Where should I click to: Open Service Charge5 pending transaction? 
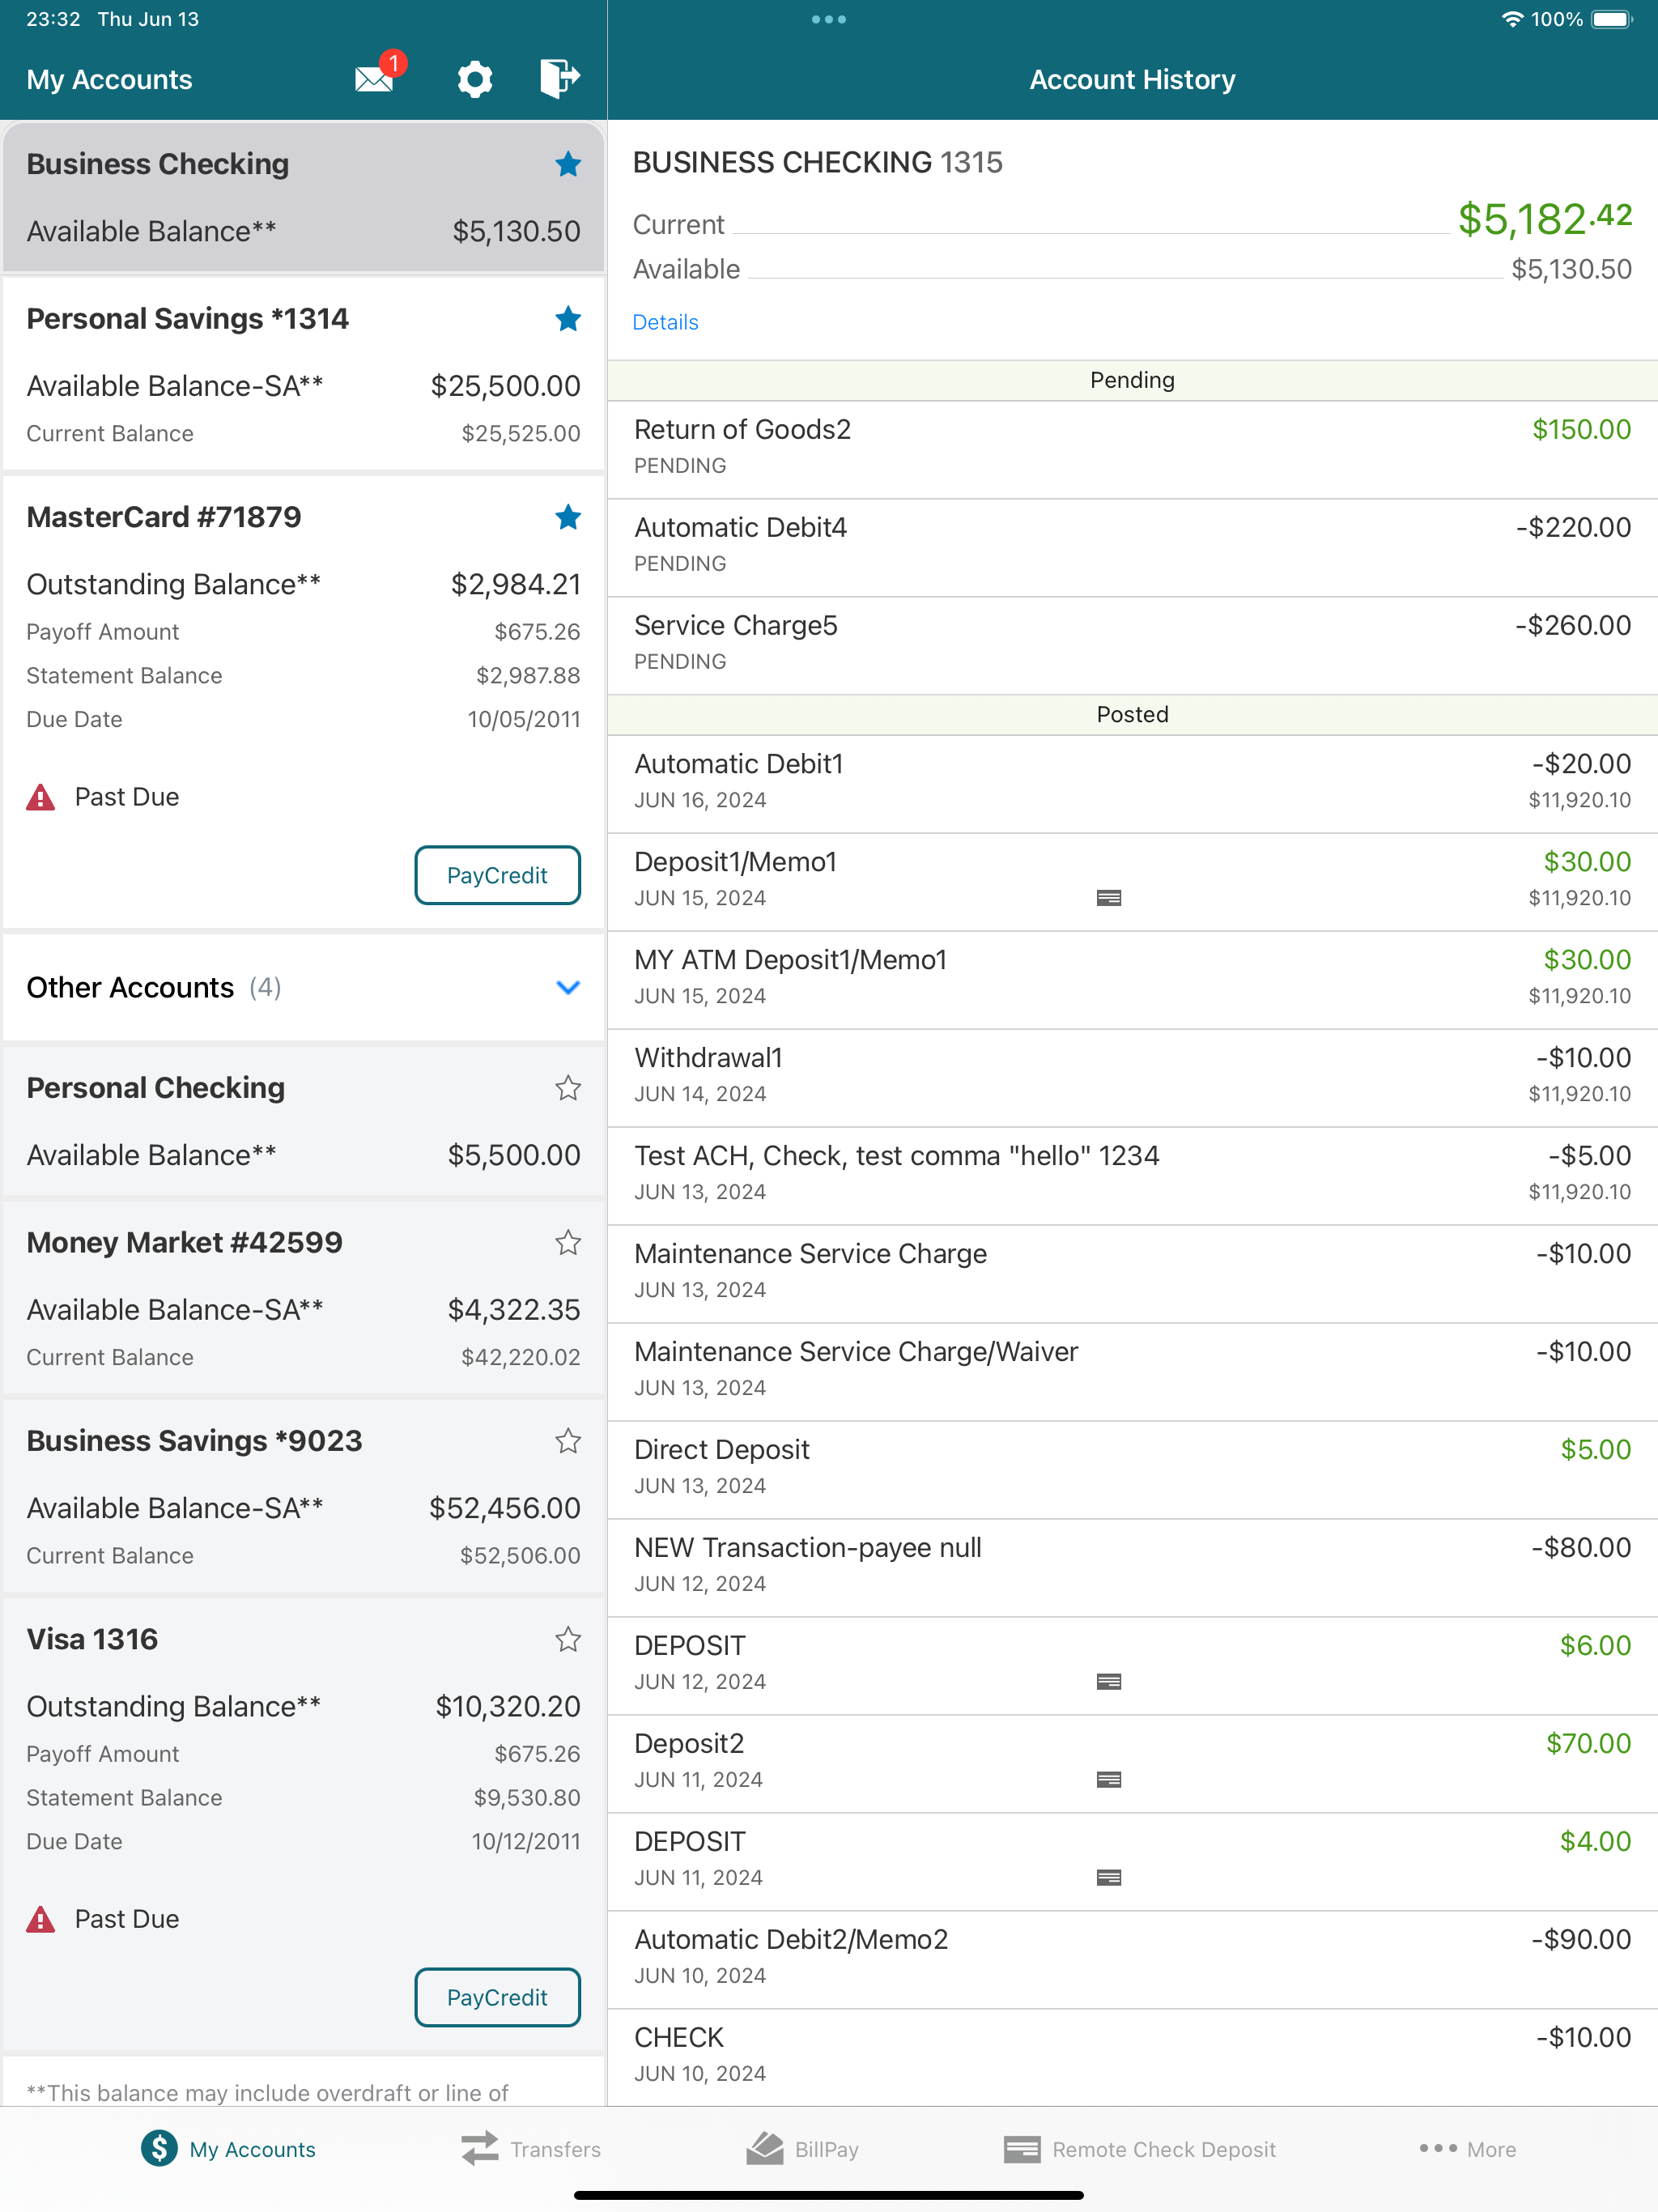1132,645
